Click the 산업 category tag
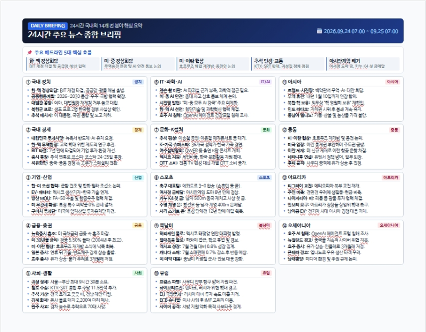 click(138, 178)
